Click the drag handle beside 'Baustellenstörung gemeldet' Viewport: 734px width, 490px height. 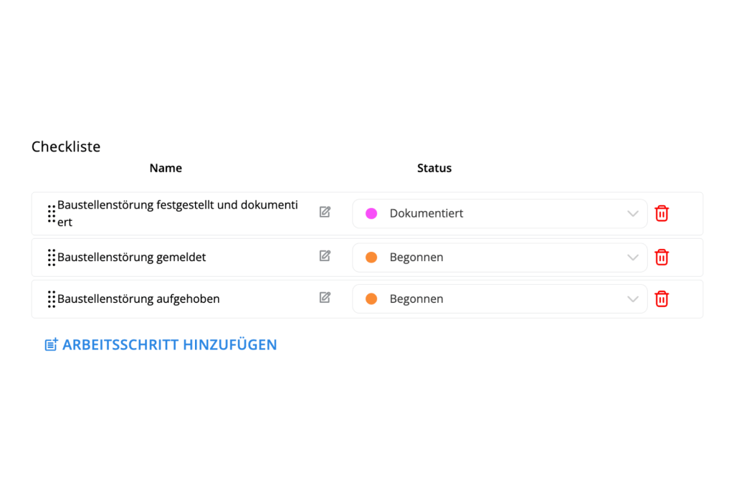pos(51,257)
